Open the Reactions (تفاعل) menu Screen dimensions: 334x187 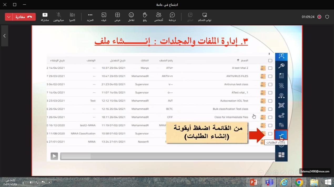[131, 17]
